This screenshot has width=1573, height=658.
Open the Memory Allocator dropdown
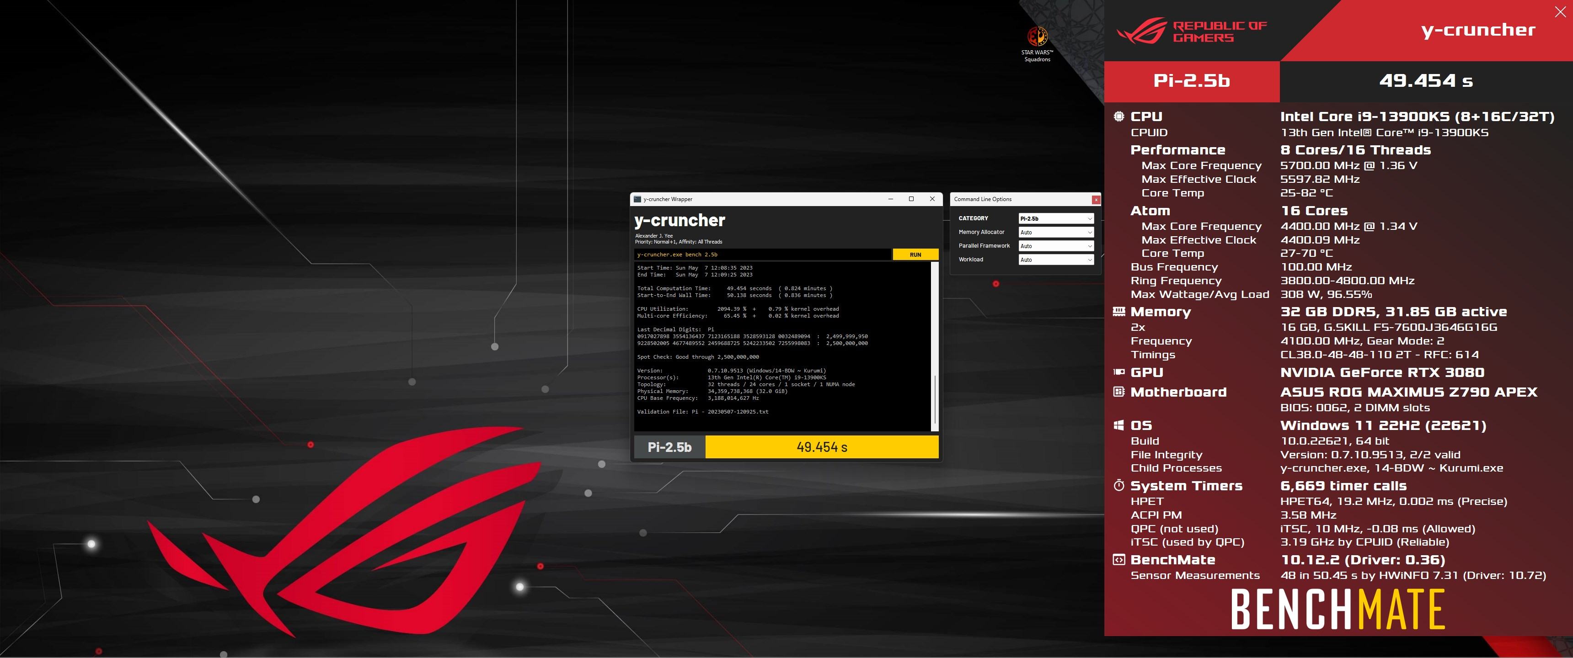pyautogui.click(x=1056, y=233)
